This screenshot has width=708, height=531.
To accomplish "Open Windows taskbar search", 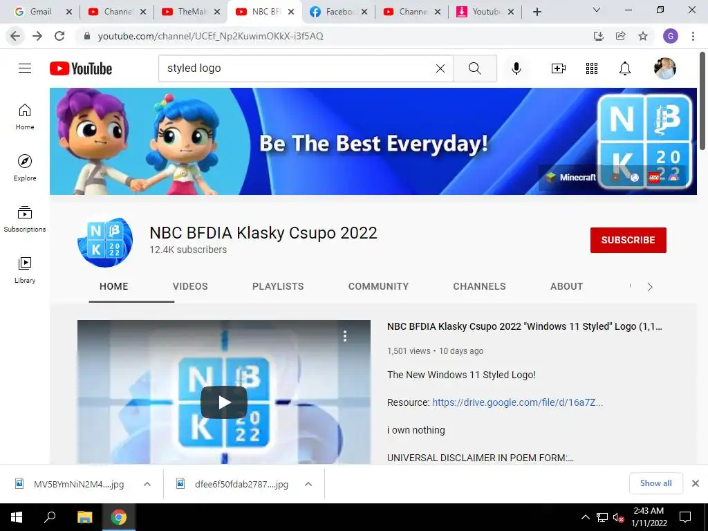I will (50, 517).
